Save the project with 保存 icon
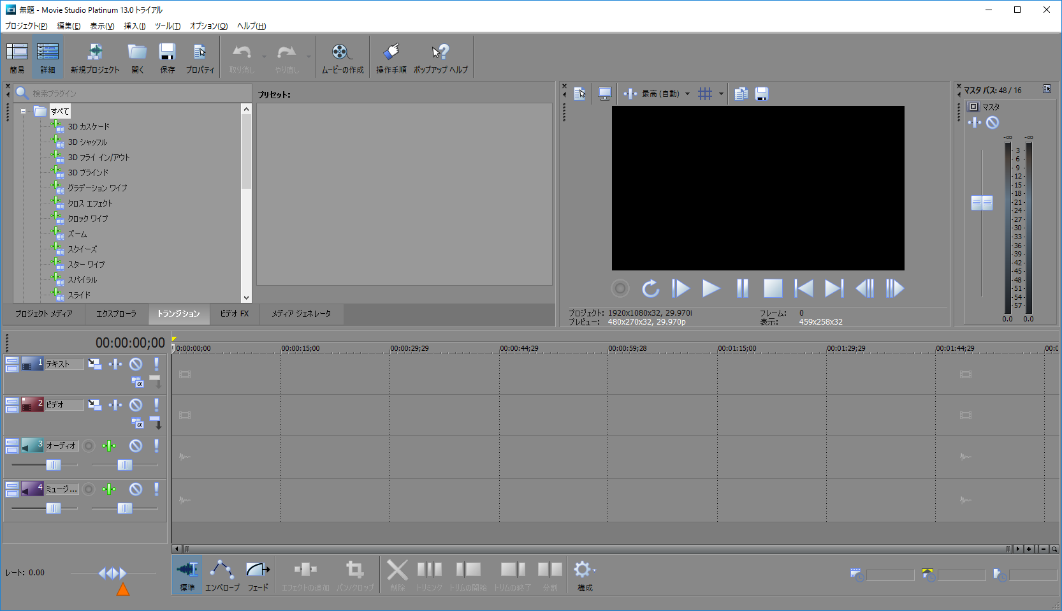Screen dimensions: 1062x611 click(167, 57)
